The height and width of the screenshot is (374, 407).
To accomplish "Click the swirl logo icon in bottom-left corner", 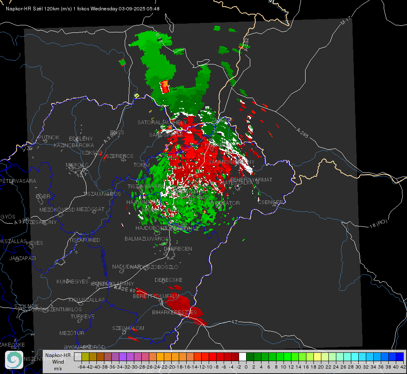I will coord(14,360).
